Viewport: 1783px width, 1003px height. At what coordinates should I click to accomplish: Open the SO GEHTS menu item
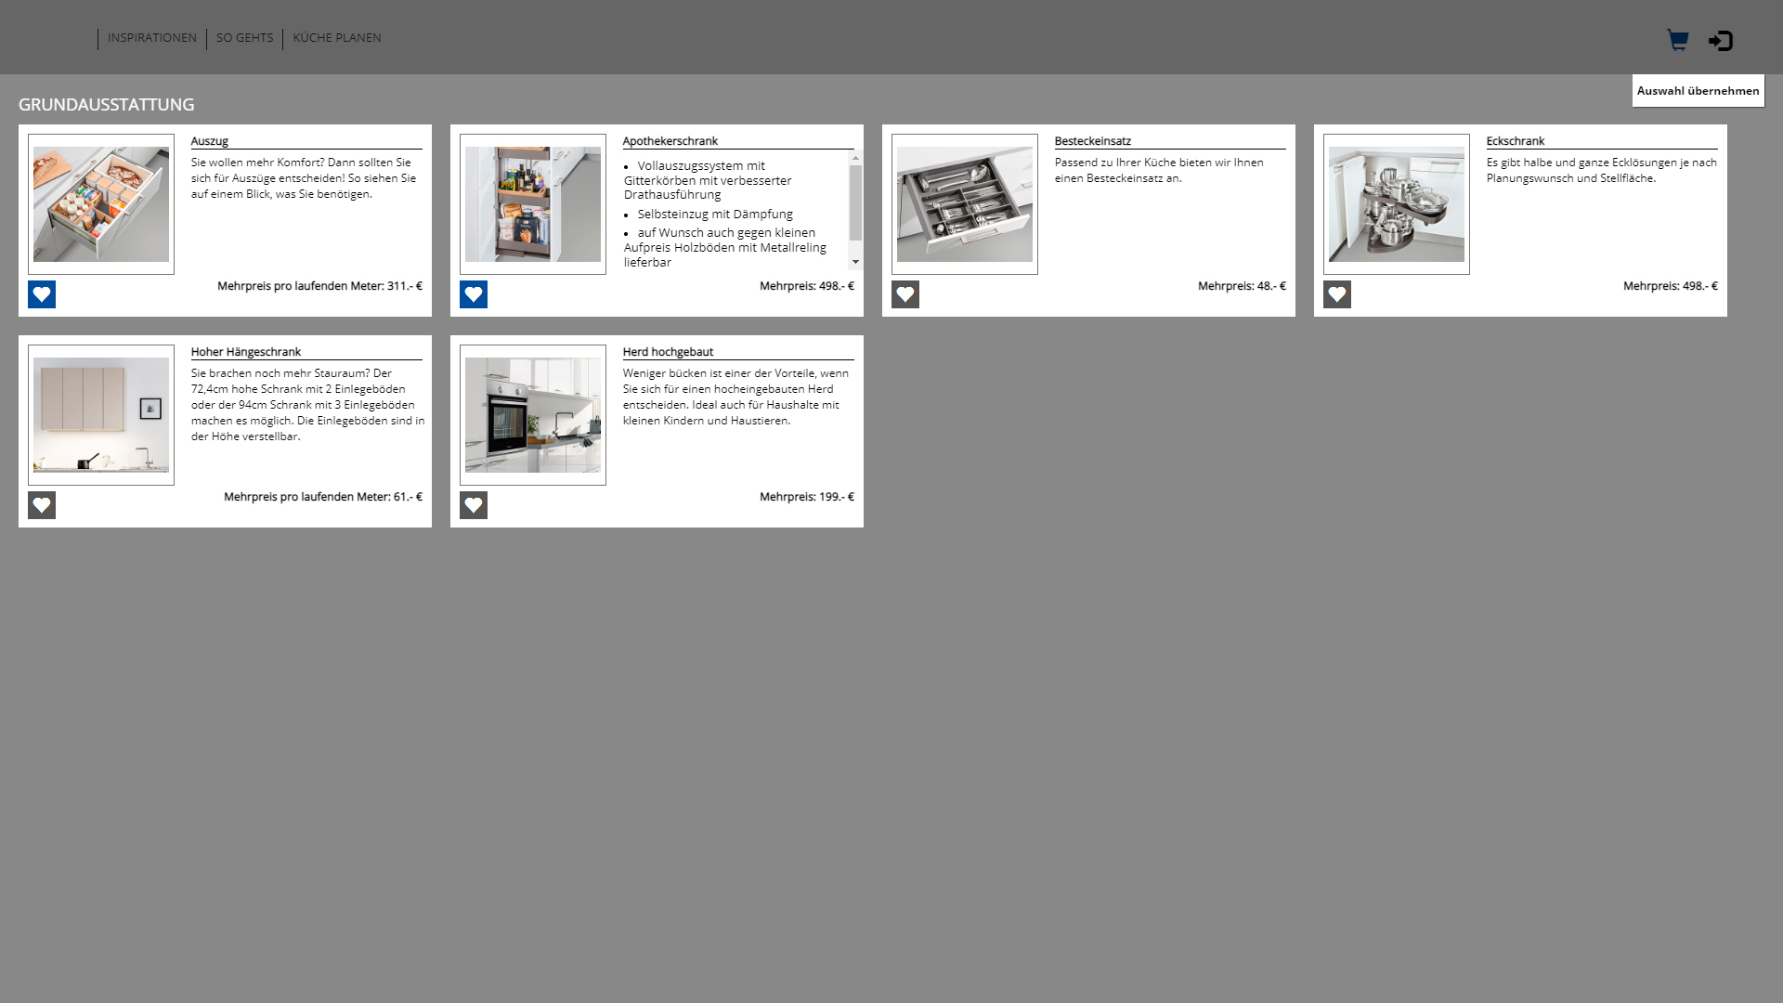point(244,38)
